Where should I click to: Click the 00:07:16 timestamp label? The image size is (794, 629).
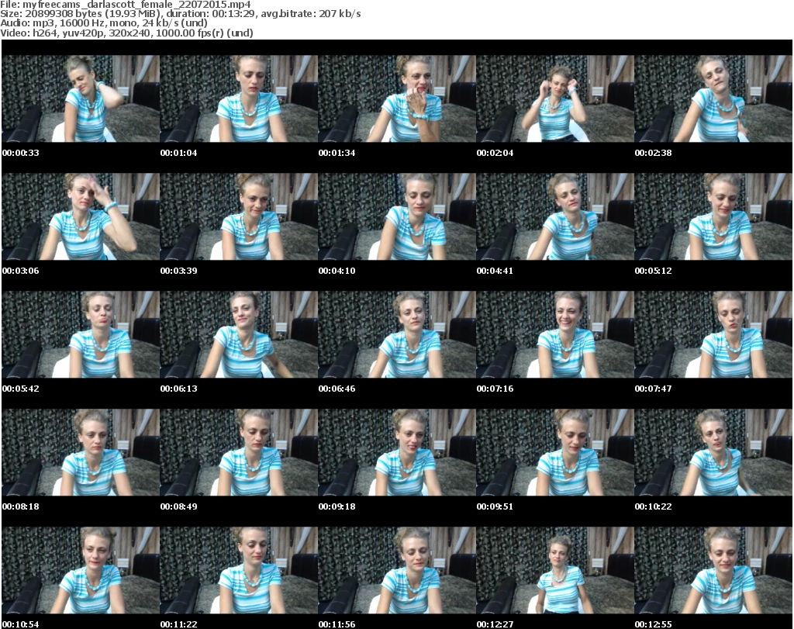tap(495, 389)
